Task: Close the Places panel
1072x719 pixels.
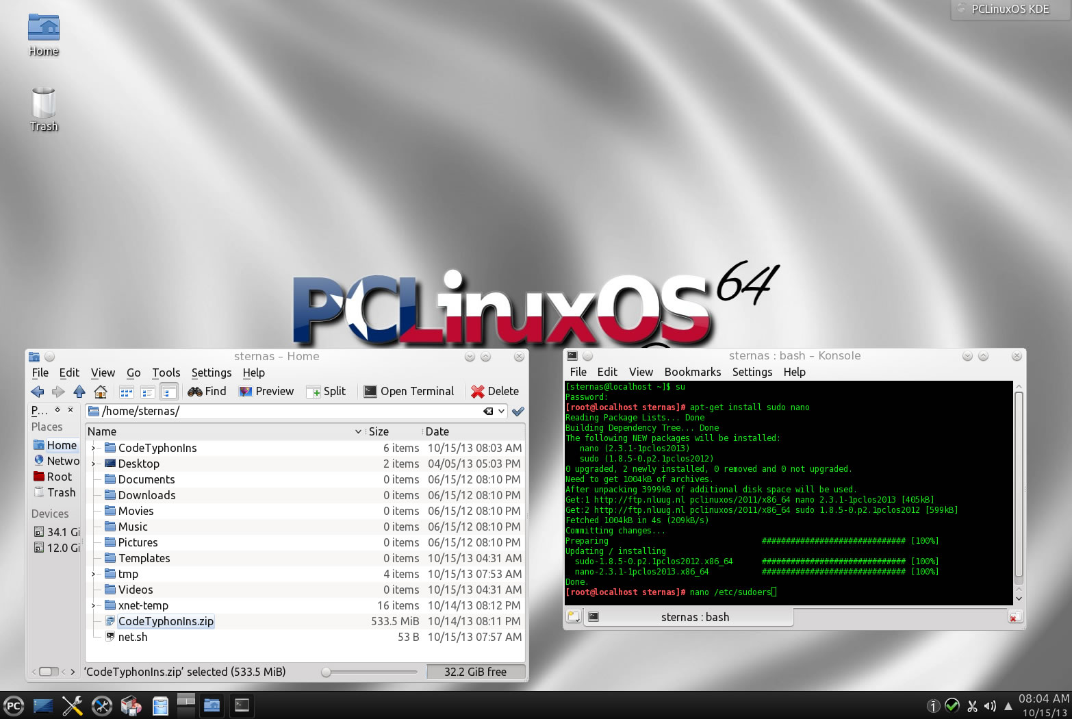Action: [71, 409]
